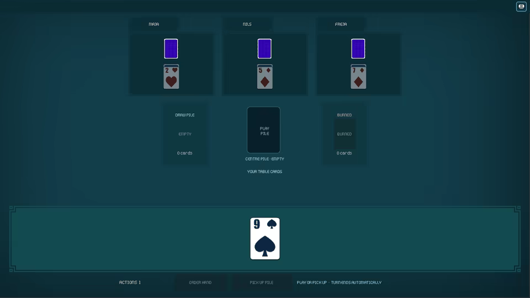Click the draw pile 'Empty' text
Screen dimensions: 530x298
click(185, 134)
